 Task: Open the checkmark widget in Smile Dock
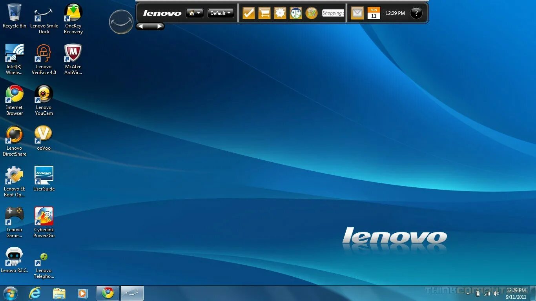249,13
